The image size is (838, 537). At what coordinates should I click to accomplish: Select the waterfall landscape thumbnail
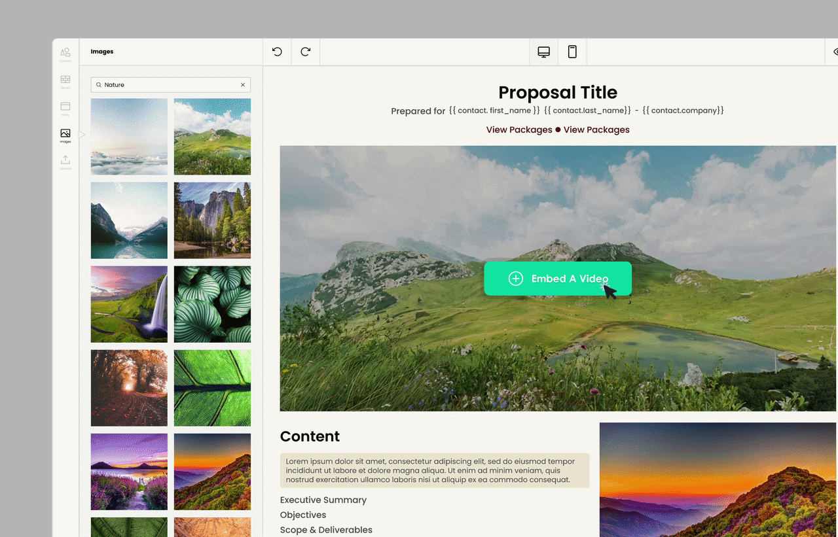[x=129, y=304]
